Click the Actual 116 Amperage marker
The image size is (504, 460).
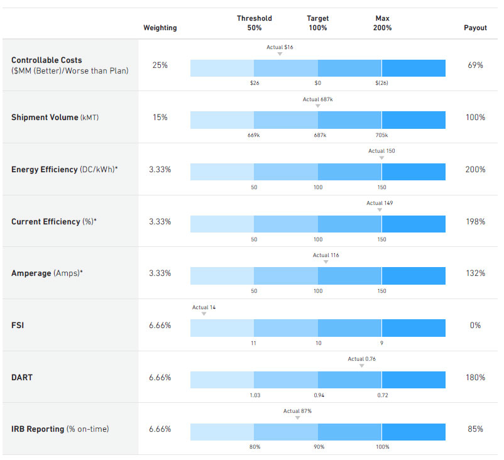[326, 262]
